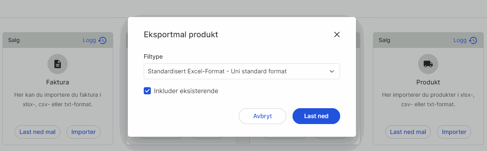The width and height of the screenshot is (487, 151).
Task: Click the Produkt card heading
Action: [x=428, y=82]
